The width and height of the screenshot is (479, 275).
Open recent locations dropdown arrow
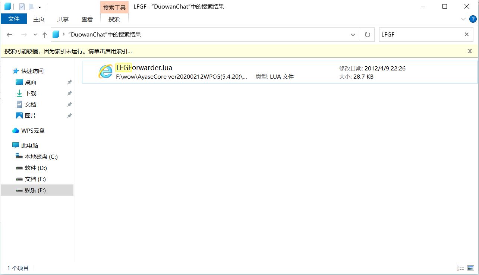tap(35, 35)
